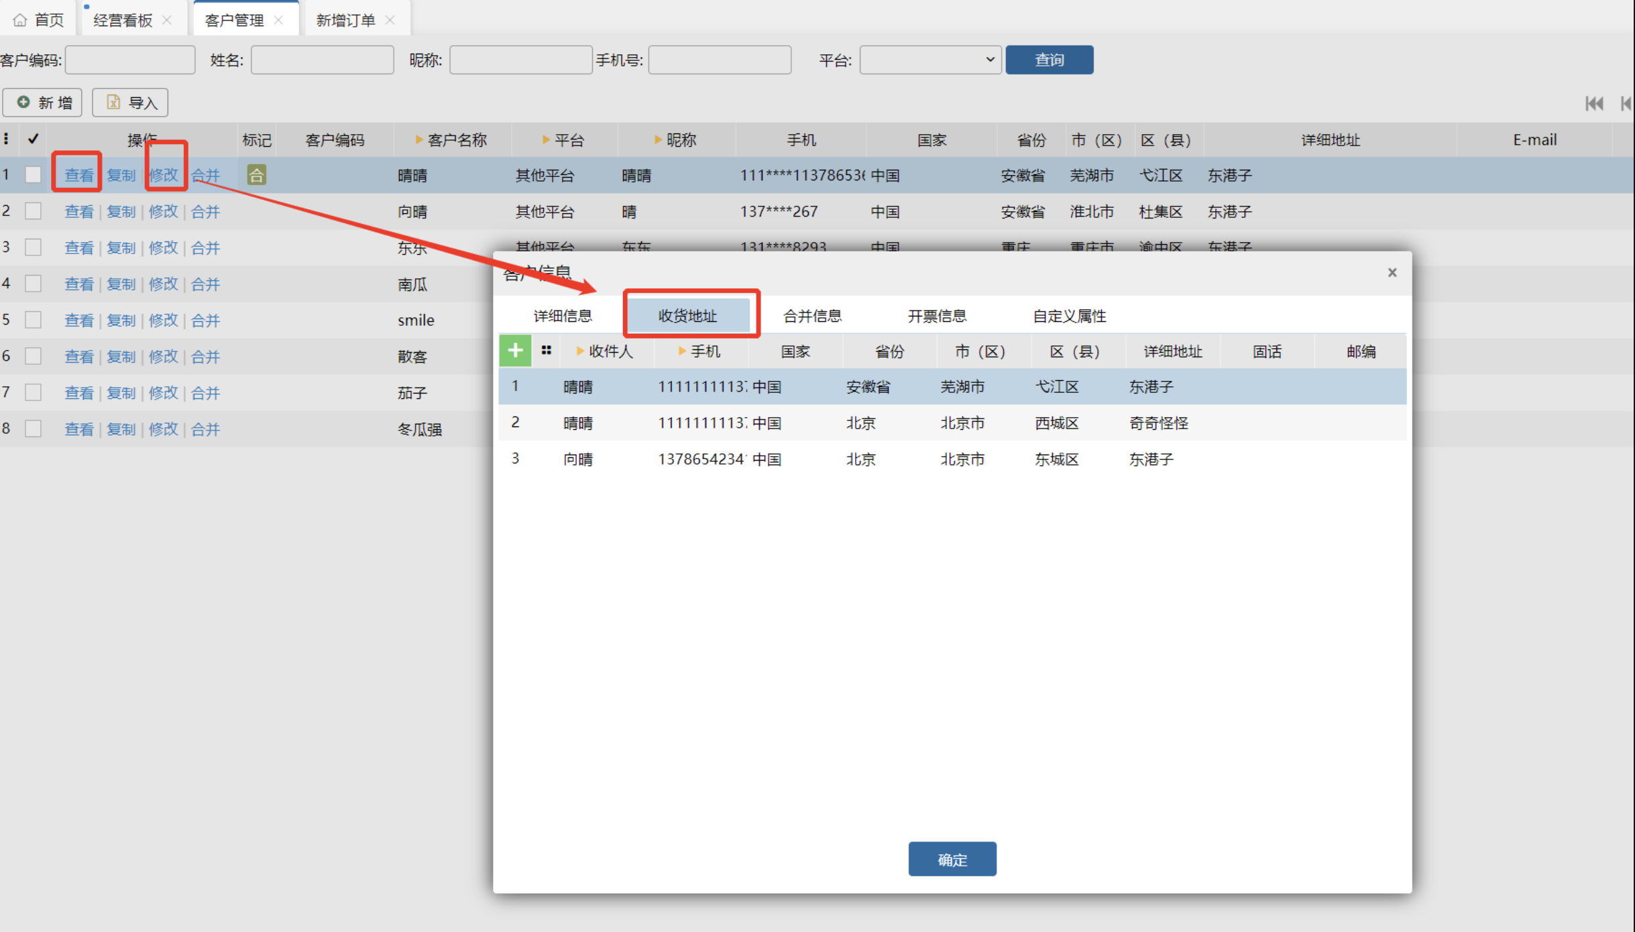Sort by 昵称 column header
This screenshot has height=932, width=1635.
(676, 140)
